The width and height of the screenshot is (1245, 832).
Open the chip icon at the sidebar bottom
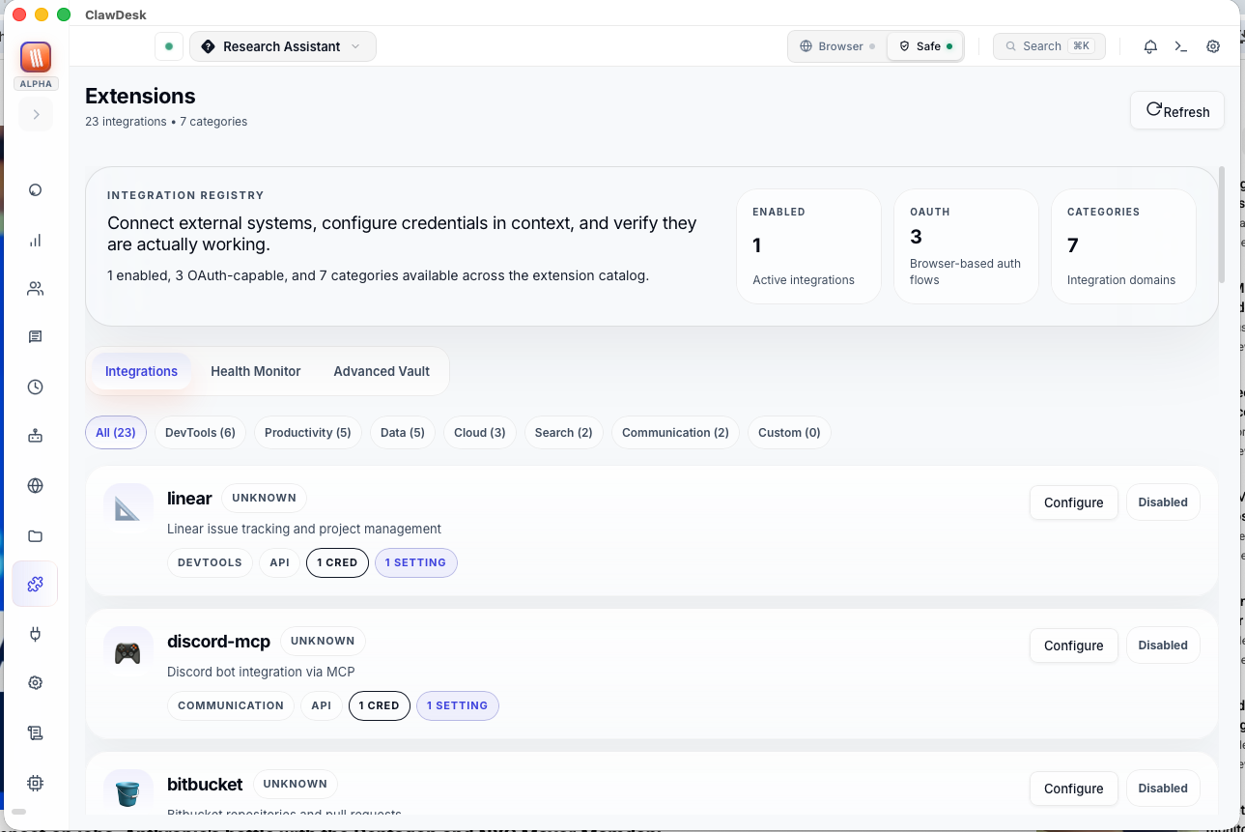point(35,783)
